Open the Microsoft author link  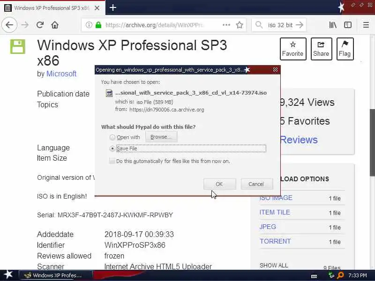tap(61, 74)
